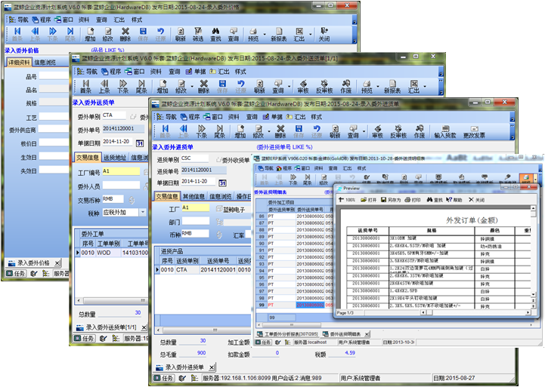Click 查找 binoculars in 录入委外价格 toolbar
Image resolution: width=545 pixels, height=387 pixels.
click(x=215, y=35)
